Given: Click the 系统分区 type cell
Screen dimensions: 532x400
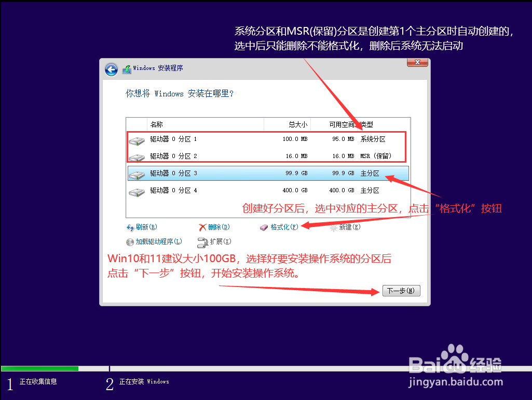Looking at the screenshot, I should pyautogui.click(x=373, y=139).
